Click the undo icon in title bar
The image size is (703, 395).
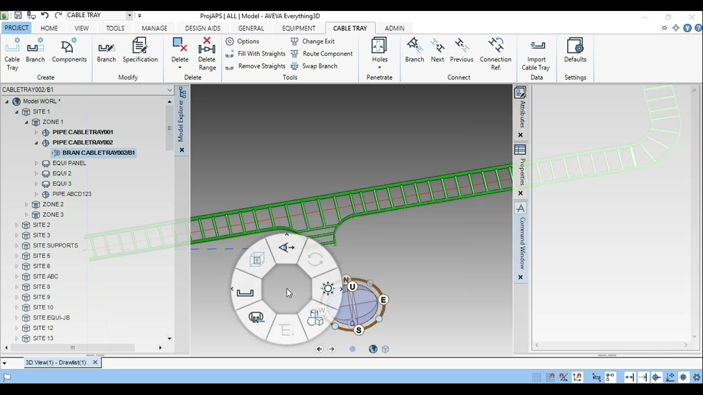44,15
